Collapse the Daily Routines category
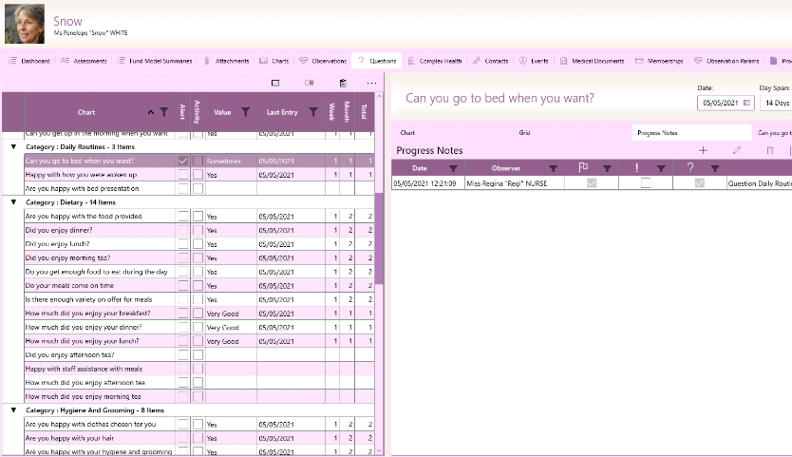This screenshot has width=792, height=457. pos(13,146)
